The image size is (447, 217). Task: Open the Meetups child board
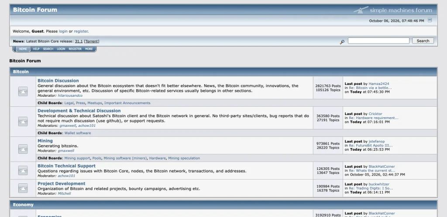pos(95,103)
